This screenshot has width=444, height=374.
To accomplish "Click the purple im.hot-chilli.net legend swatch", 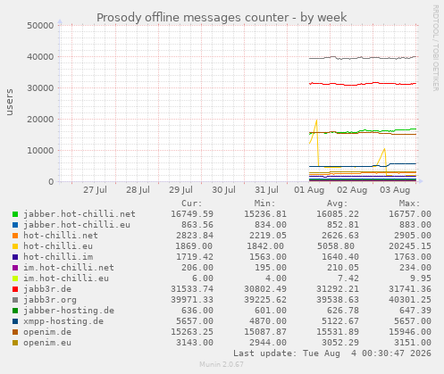I will (x=15, y=268).
